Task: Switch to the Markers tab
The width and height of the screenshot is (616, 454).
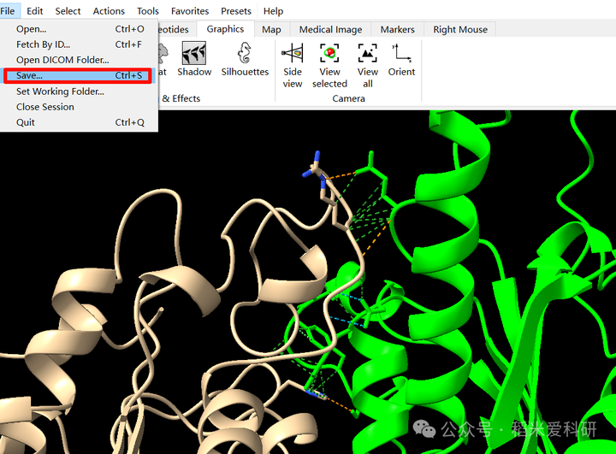Action: 397,29
